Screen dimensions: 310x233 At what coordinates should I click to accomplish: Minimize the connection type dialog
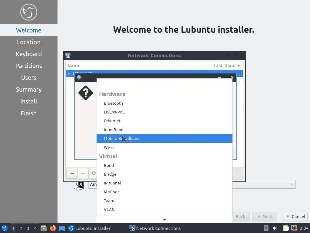219,77
